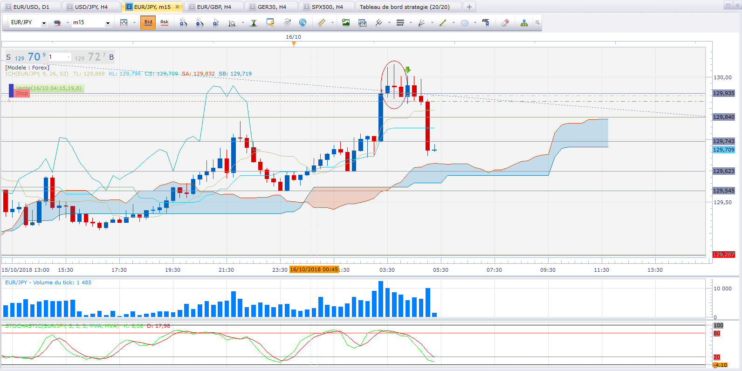Click the 129,935 price axis label
This screenshot has width=742, height=371.
pyautogui.click(x=724, y=93)
